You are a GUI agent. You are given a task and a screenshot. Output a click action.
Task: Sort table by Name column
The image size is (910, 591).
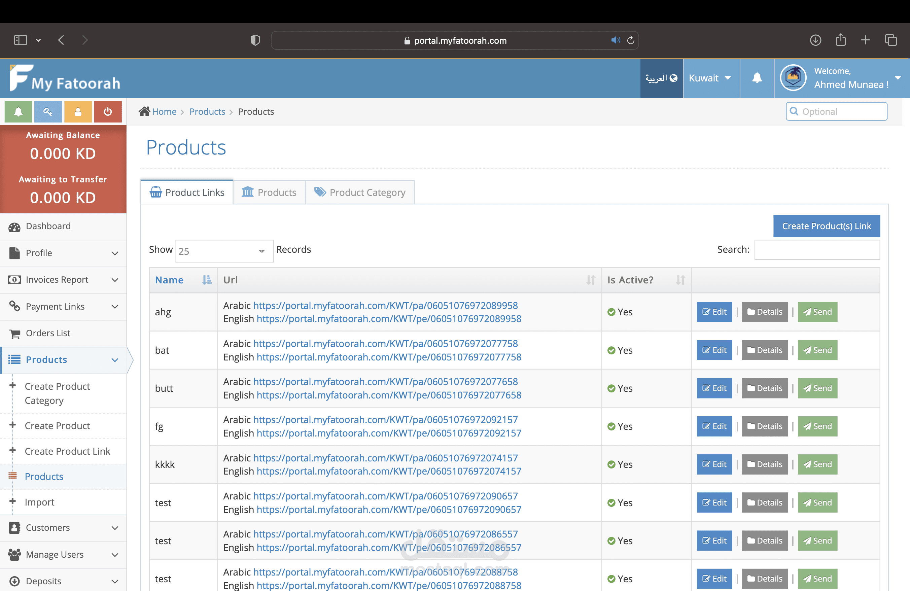(x=183, y=280)
